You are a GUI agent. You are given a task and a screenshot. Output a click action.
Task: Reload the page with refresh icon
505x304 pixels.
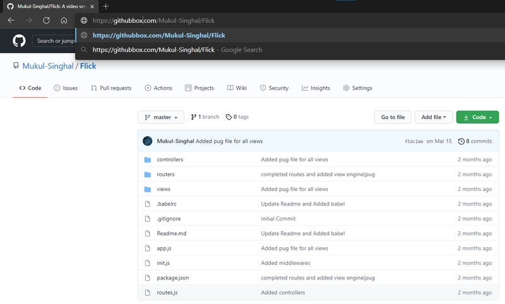pos(46,20)
